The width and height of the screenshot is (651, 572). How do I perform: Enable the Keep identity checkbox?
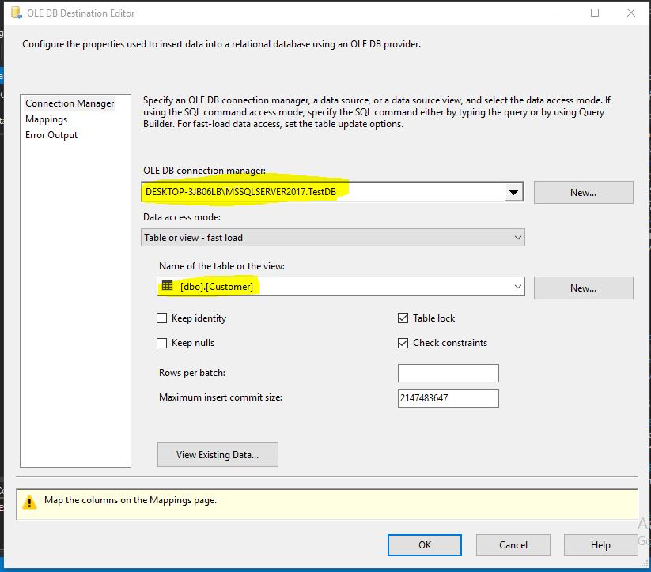click(x=163, y=318)
